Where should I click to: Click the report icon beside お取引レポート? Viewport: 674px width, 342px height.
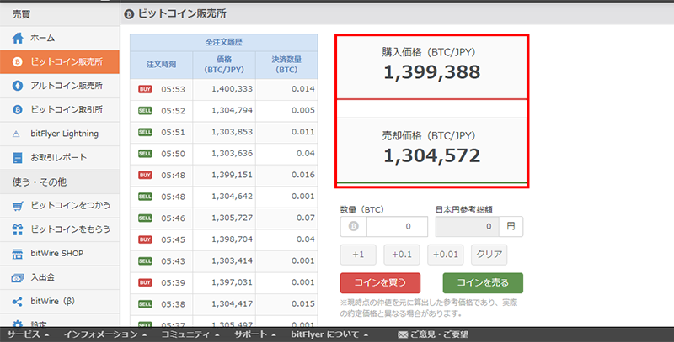[17, 158]
